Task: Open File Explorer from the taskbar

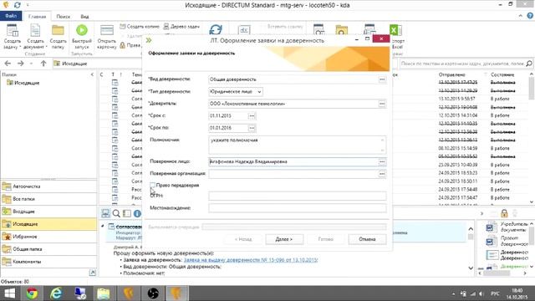Action: (x=103, y=293)
